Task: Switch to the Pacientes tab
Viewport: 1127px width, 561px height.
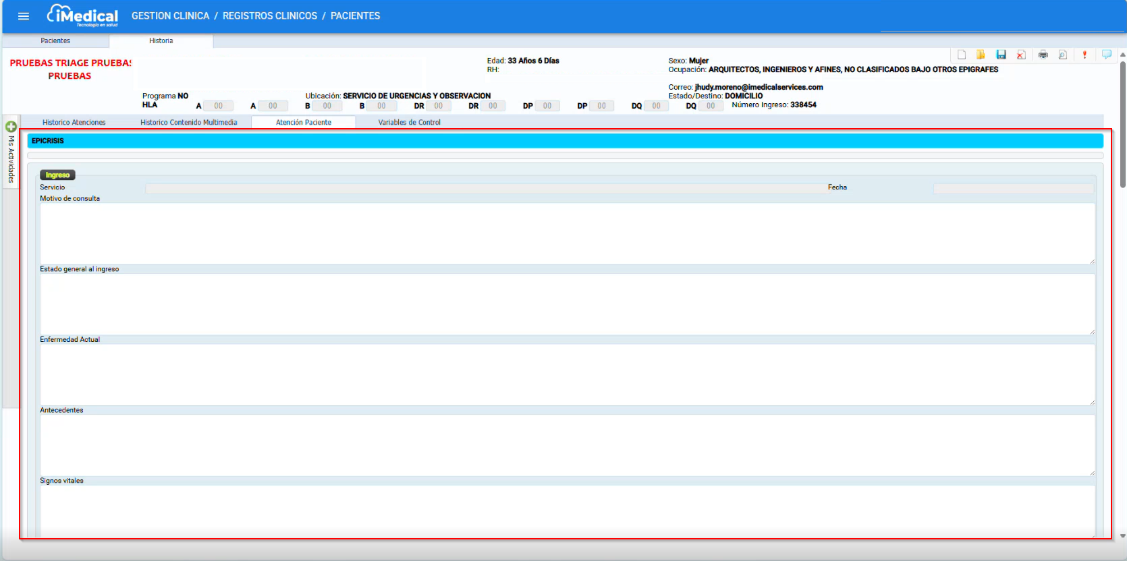Action: (x=55, y=41)
